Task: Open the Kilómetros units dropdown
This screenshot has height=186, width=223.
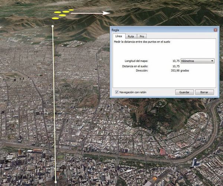Action: (197, 61)
